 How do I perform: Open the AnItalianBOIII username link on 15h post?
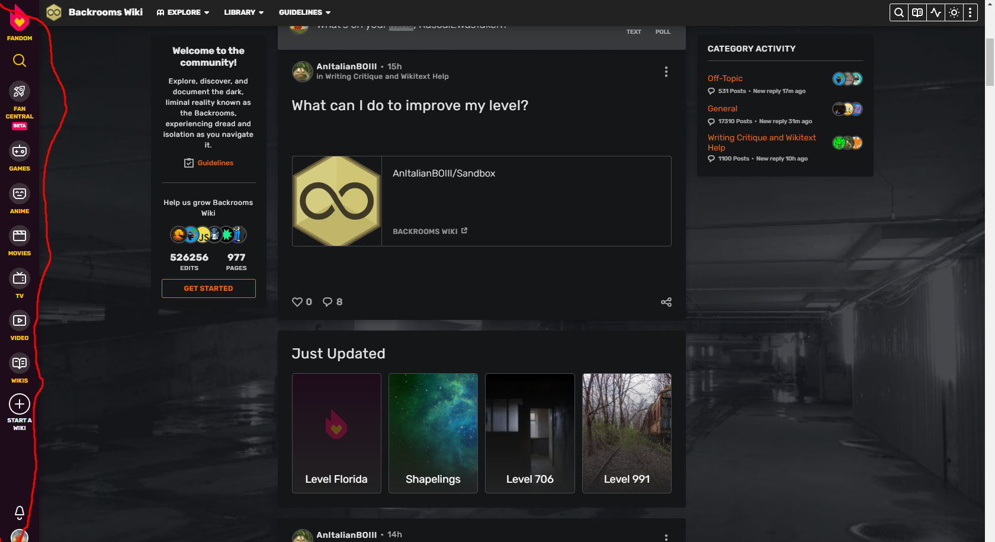pyautogui.click(x=346, y=66)
